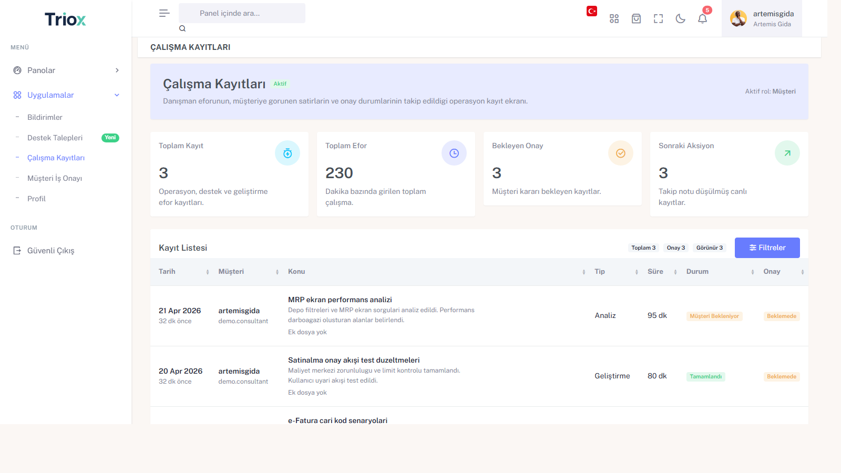Click the Görünür 3 badge
The height and width of the screenshot is (473, 841).
[710, 248]
